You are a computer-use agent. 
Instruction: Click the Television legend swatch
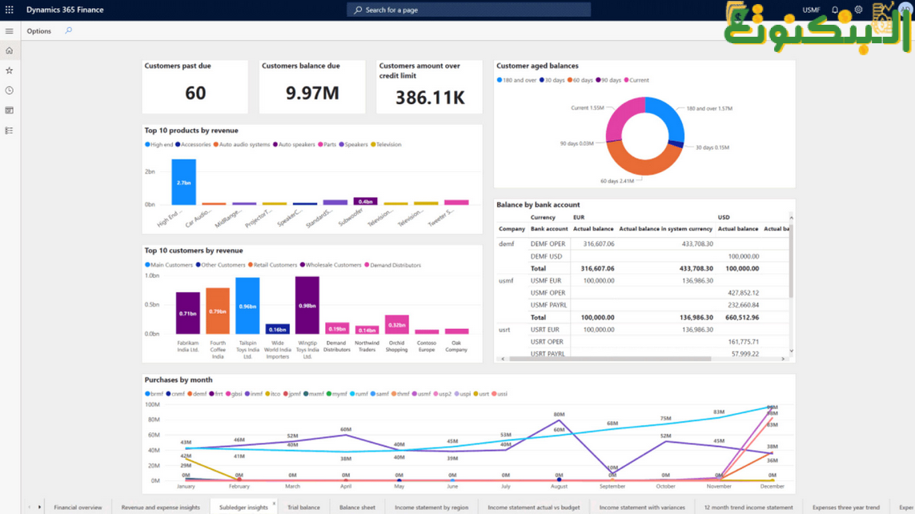tap(373, 144)
